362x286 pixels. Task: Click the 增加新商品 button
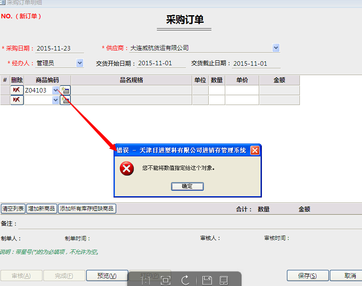tap(42, 209)
